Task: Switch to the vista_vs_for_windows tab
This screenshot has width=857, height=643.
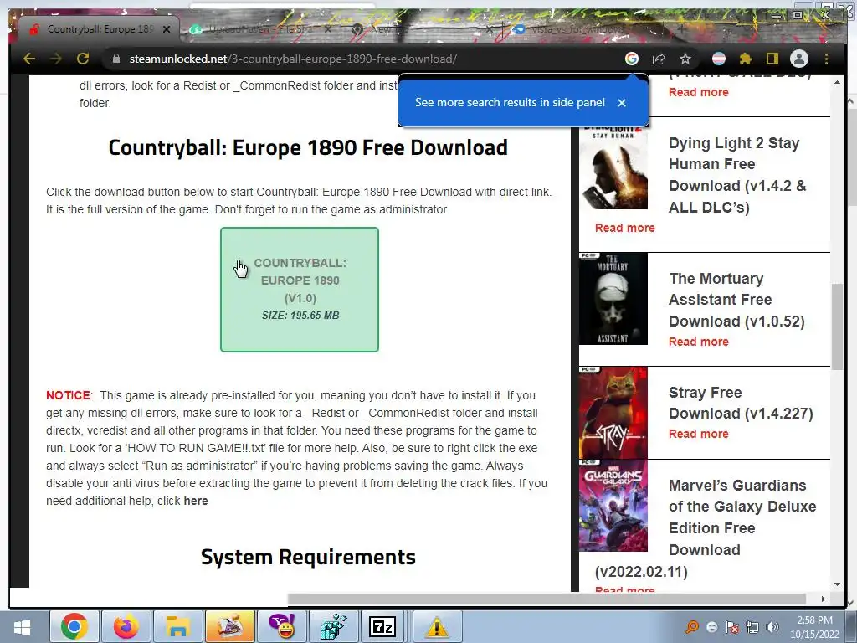Action: tap(579, 29)
